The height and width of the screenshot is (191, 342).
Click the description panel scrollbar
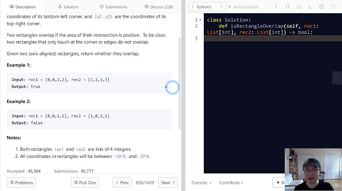(180, 83)
